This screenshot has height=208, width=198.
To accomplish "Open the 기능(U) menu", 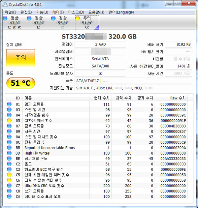I will [x=42, y=12].
